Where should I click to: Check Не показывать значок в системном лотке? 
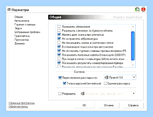point(59,43)
